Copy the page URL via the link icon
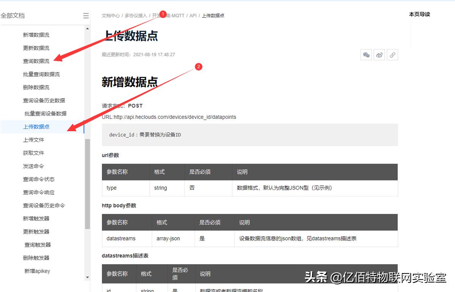The width and height of the screenshot is (455, 292). [392, 55]
